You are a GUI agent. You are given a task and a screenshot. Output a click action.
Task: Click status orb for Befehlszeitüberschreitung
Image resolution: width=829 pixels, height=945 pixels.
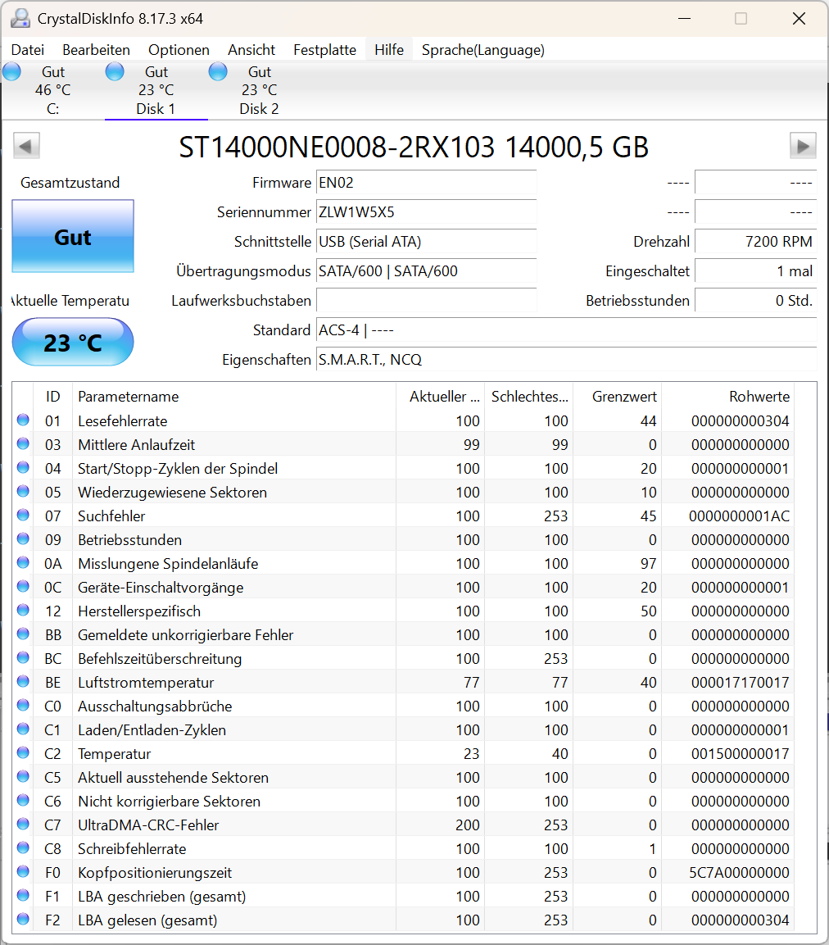click(x=23, y=657)
